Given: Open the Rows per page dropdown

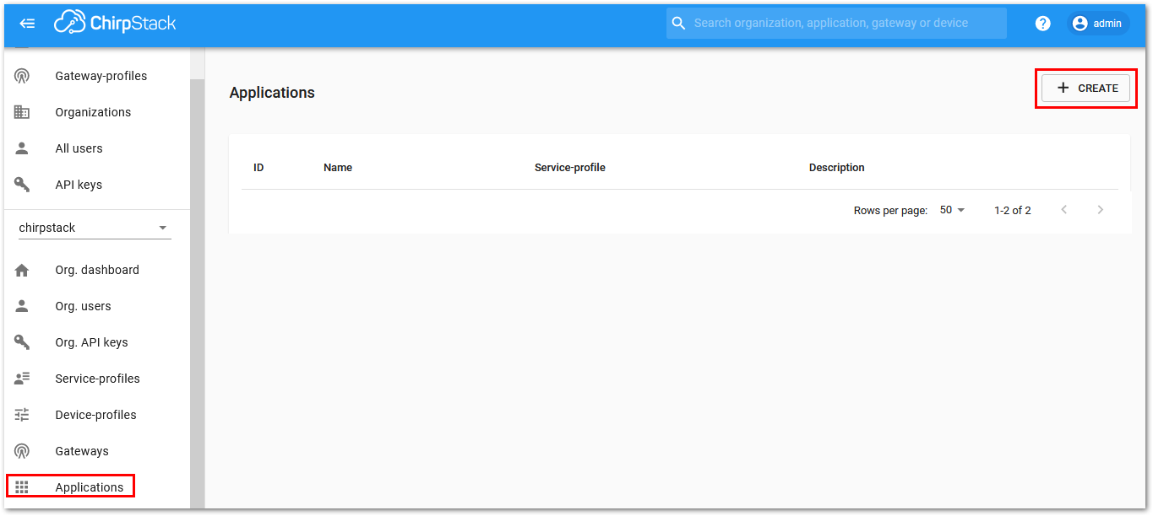Looking at the screenshot, I should [952, 210].
